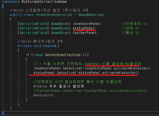
Task: Click comment '//인벤토리 UI가 활성화되면 툴바 UI를 비활성화'
Action: click(78, 82)
